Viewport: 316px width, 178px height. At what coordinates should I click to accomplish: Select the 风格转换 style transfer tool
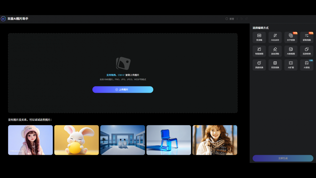tap(259, 65)
